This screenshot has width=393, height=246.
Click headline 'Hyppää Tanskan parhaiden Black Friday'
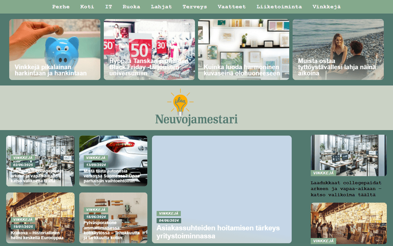point(149,67)
